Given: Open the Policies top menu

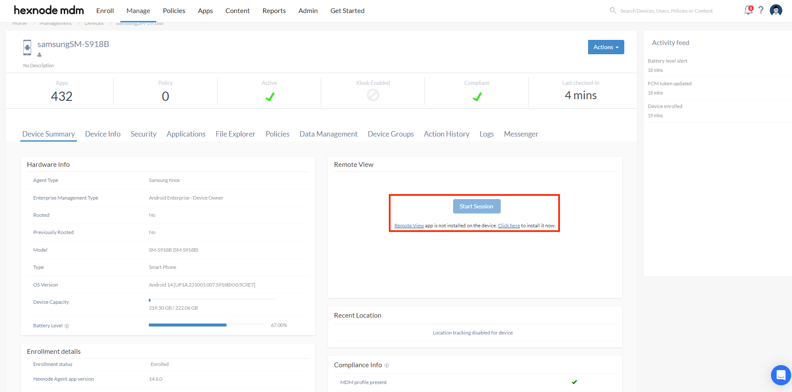Looking at the screenshot, I should [x=174, y=11].
